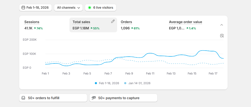251x107 pixels.
Task: Click the green arrow beside 1.4%
Action: pos(187,28)
